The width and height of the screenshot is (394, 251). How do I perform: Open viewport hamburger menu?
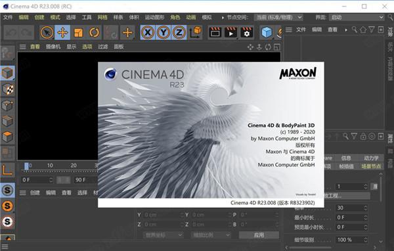(x=23, y=47)
